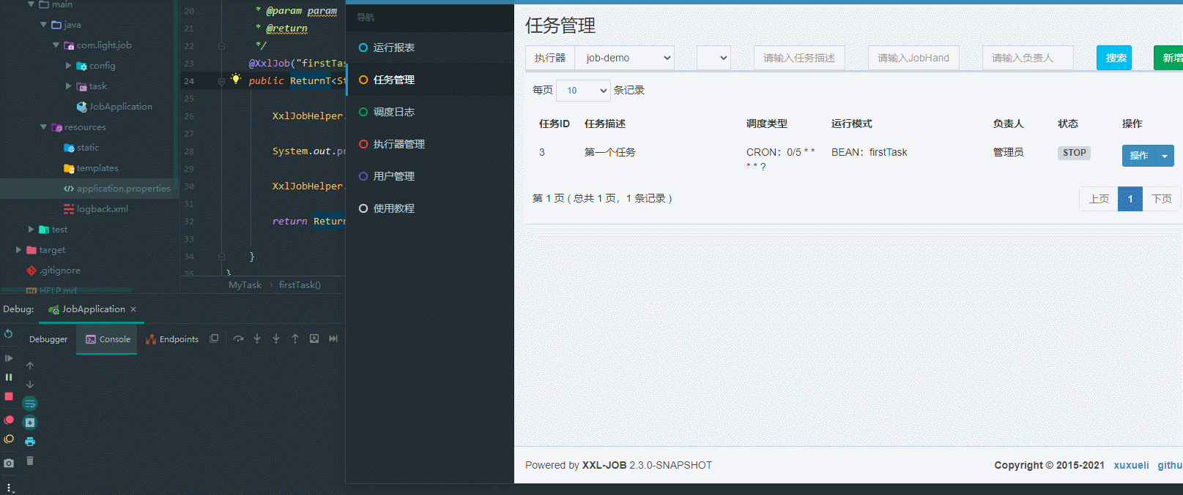Print console output with printer icon
Image resolution: width=1183 pixels, height=495 pixels.
(30, 442)
